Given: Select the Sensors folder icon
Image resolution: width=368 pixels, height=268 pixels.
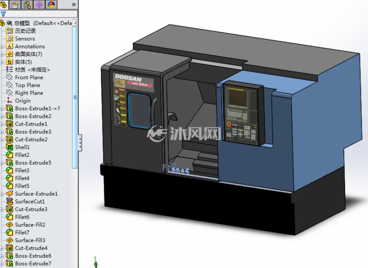Looking at the screenshot, I should pos(9,39).
